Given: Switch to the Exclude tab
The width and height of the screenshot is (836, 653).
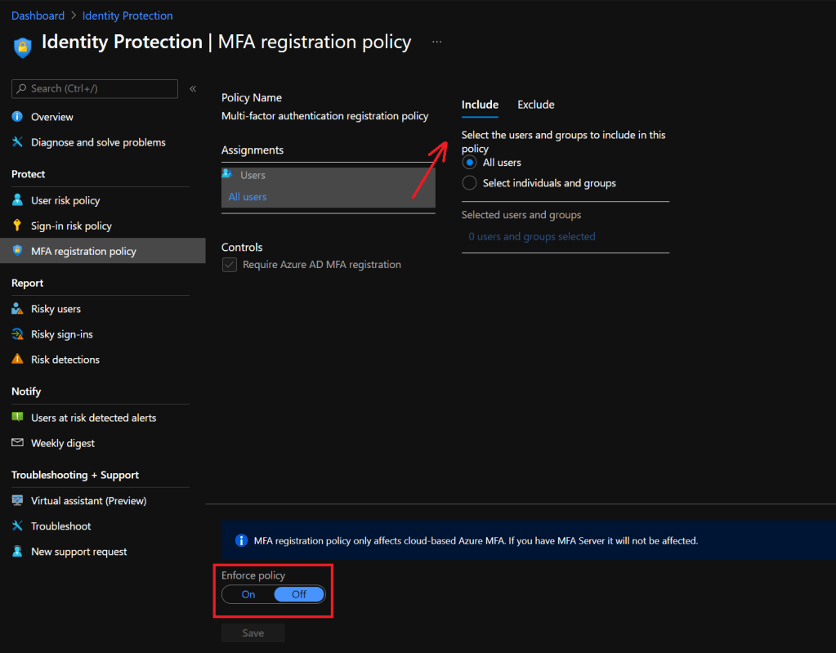Looking at the screenshot, I should pyautogui.click(x=536, y=105).
